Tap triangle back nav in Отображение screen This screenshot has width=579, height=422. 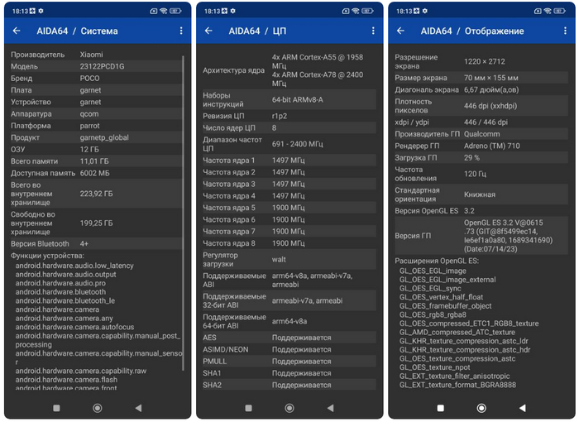pos(523,408)
